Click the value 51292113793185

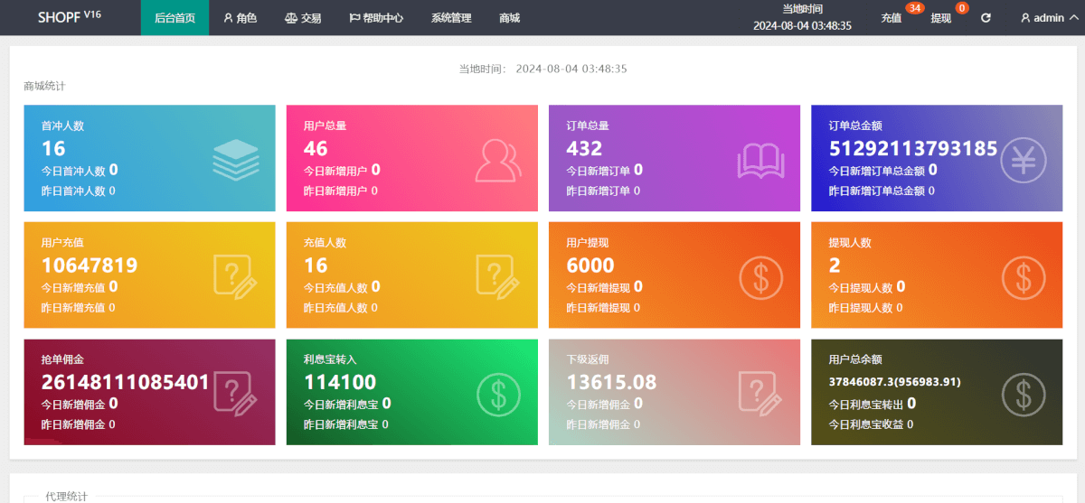click(x=913, y=148)
